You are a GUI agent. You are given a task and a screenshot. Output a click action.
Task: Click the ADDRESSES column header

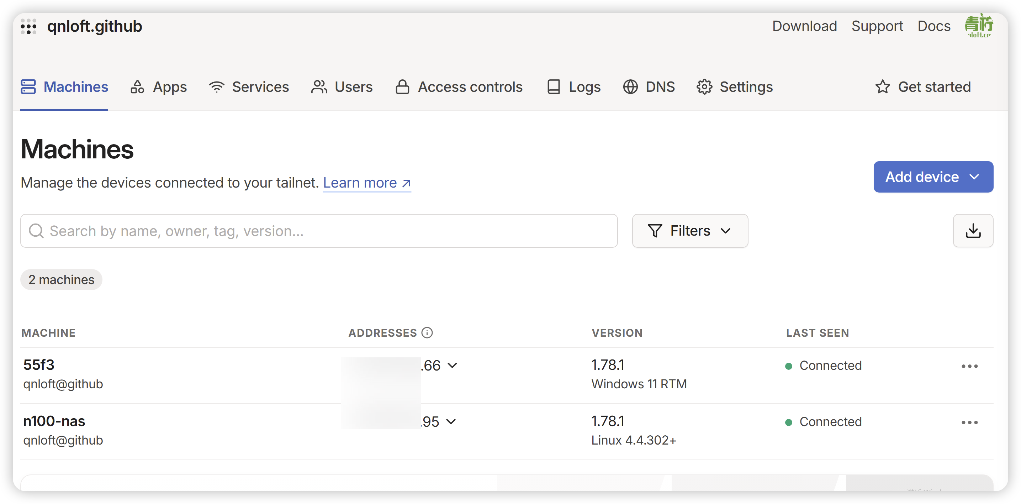tap(382, 333)
